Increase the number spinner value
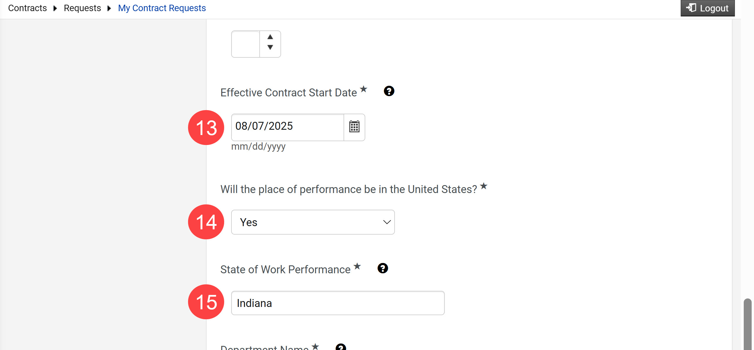Screen dimensions: 754x350 (270, 37)
